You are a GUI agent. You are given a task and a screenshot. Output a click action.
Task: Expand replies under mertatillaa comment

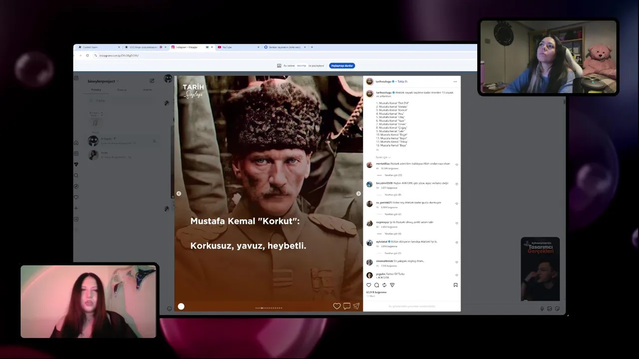[393, 175]
